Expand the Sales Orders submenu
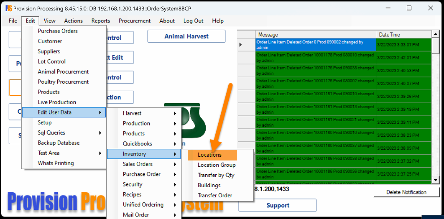The height and width of the screenshot is (219, 444). [x=144, y=164]
